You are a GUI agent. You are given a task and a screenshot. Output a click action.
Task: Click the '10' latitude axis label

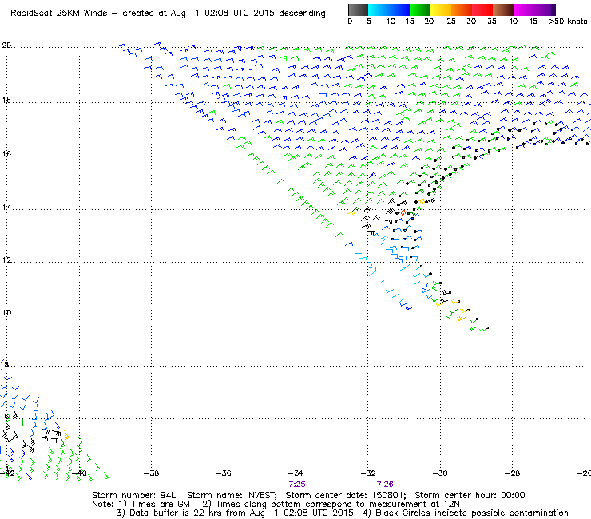click(x=6, y=313)
